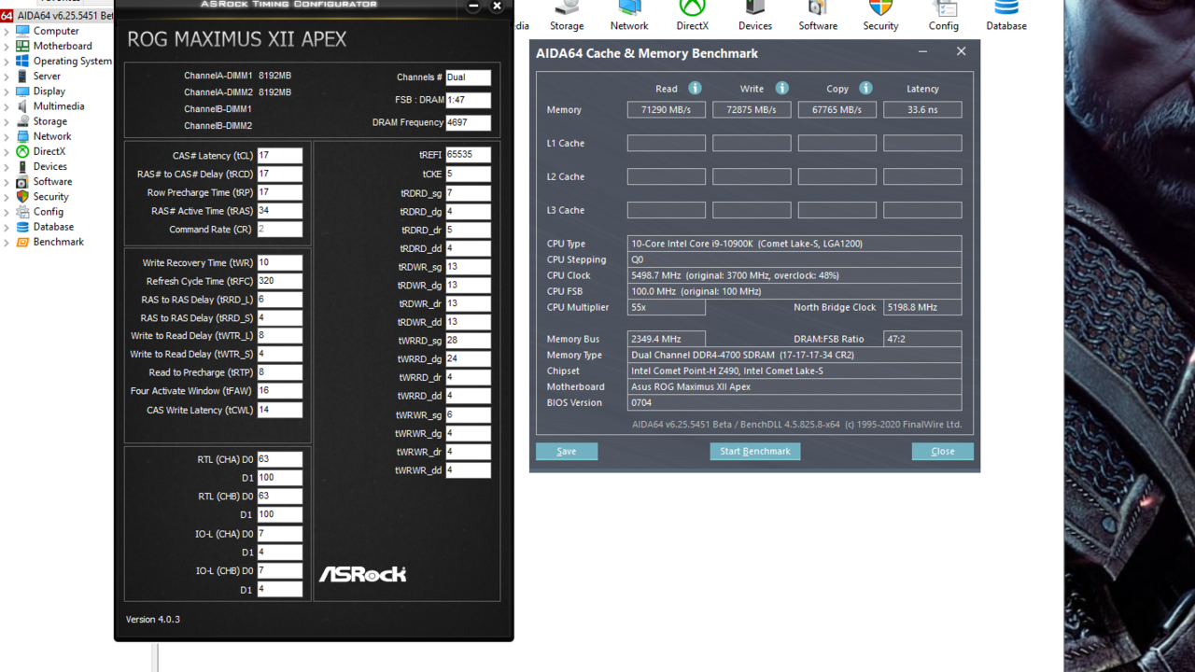Click the tREFI value field
This screenshot has width=1195, height=672.
468,155
